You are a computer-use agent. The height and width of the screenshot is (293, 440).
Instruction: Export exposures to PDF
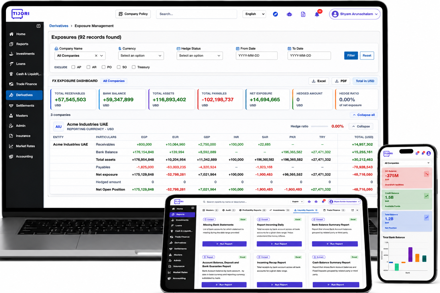tap(341, 81)
